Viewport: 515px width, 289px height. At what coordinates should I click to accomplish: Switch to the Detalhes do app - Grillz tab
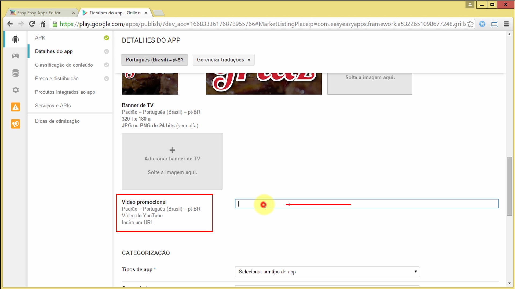(x=113, y=12)
